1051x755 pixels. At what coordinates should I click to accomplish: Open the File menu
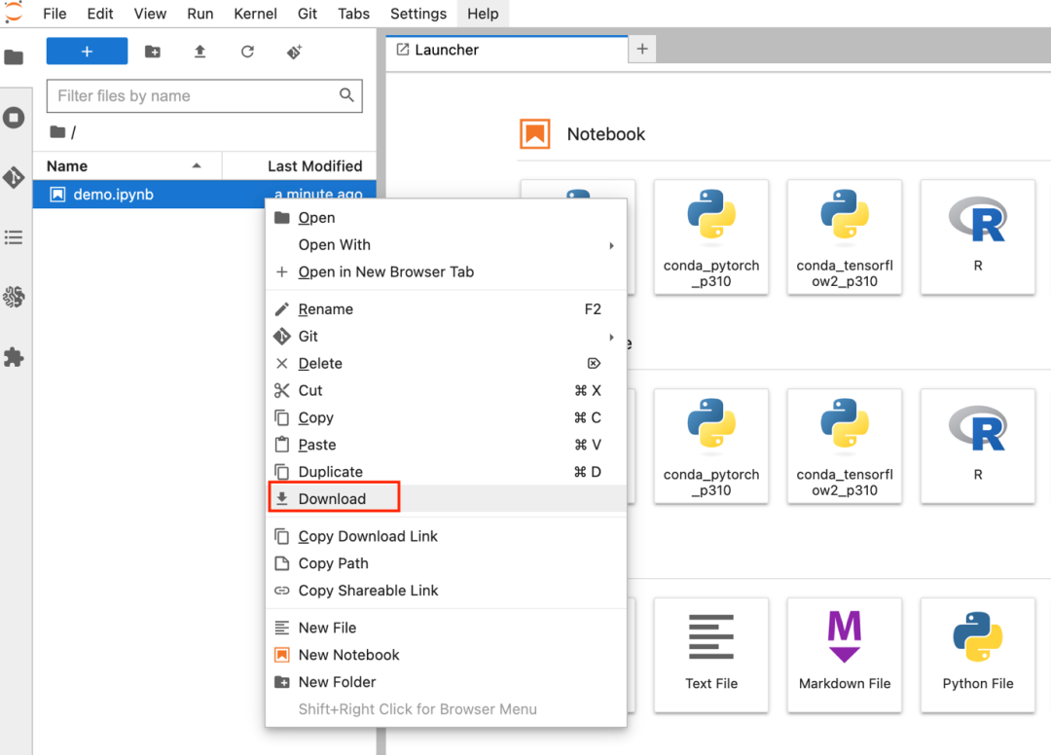click(x=54, y=14)
